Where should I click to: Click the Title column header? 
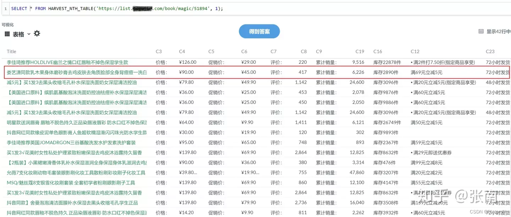pos(11,51)
